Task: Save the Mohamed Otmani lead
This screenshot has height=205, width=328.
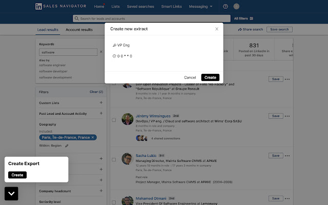Action: coord(276,198)
